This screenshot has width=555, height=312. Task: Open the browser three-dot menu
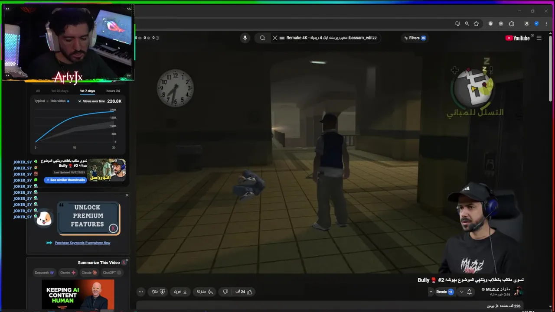pyautogui.click(x=546, y=24)
